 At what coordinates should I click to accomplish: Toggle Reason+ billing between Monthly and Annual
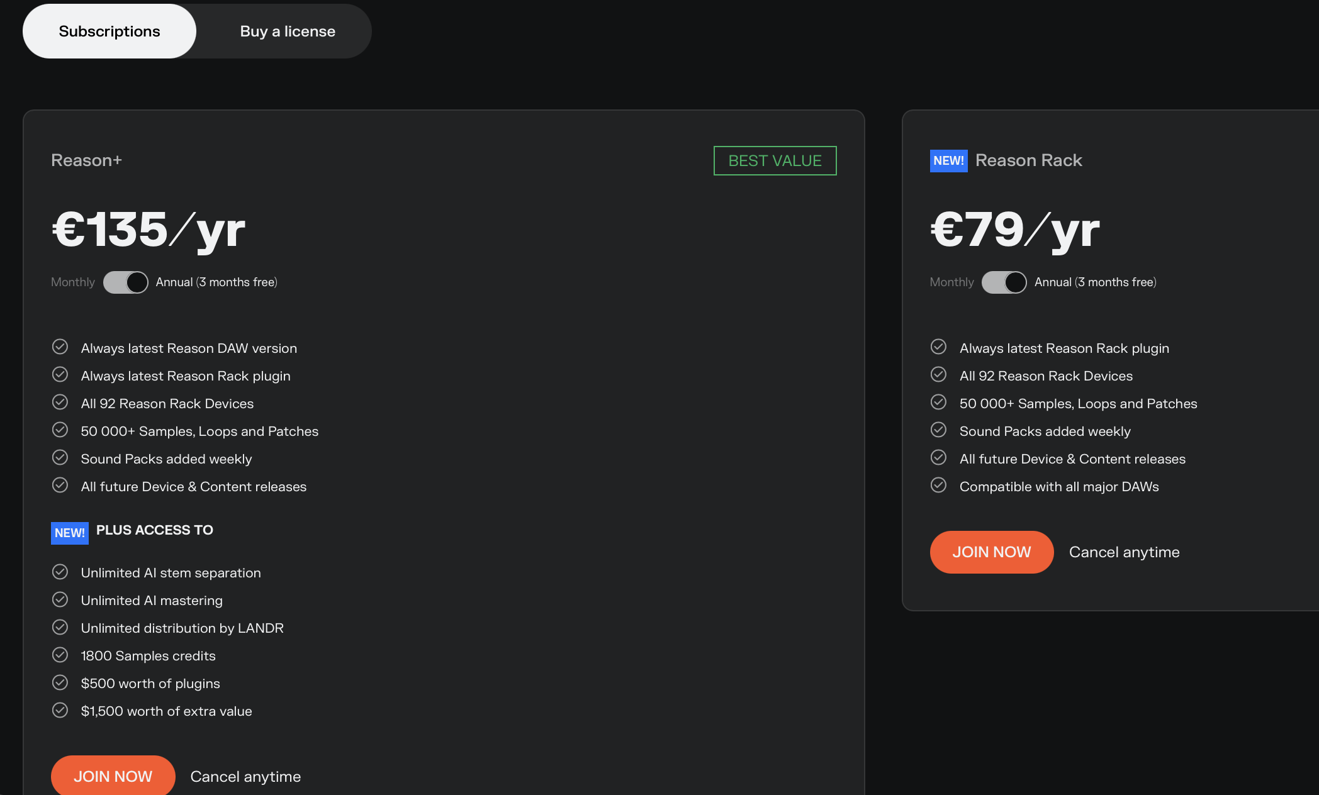pyautogui.click(x=126, y=282)
